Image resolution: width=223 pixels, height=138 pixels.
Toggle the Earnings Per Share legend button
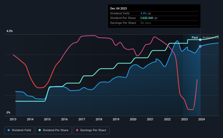tap(91, 130)
